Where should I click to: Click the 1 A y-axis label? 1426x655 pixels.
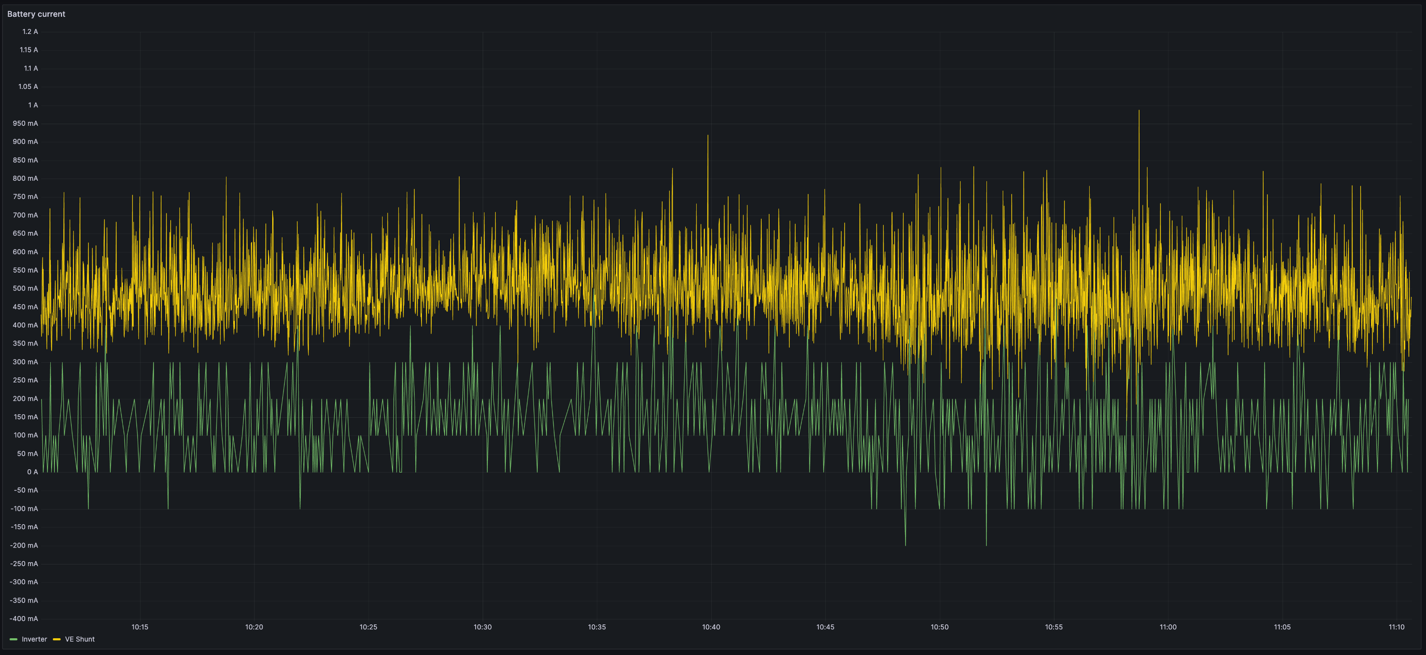33,105
